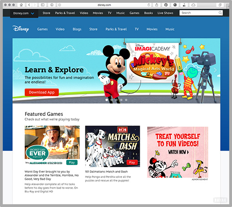Click the red Download App button
Screen dimensions: 232x207
click(x=42, y=92)
